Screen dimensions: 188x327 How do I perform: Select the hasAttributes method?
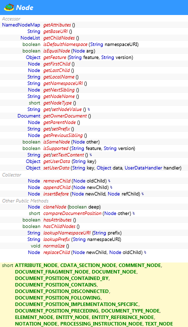57,220
